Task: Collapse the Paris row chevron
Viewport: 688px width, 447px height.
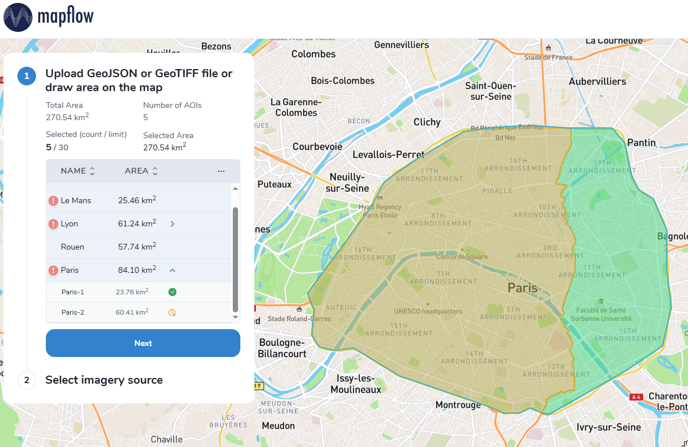Action: pos(172,271)
